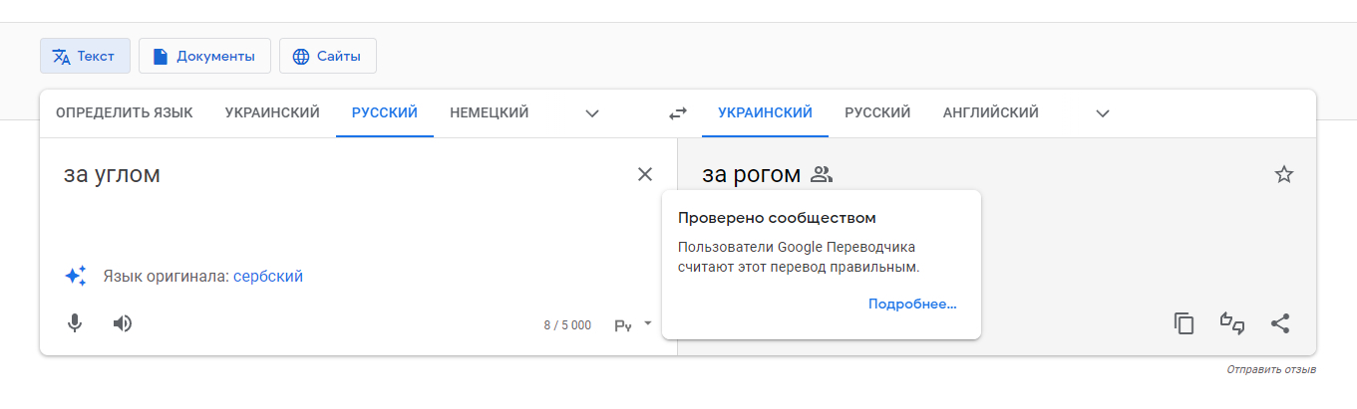Click into the source text за углом
The width and height of the screenshot is (1357, 409).
112,175
